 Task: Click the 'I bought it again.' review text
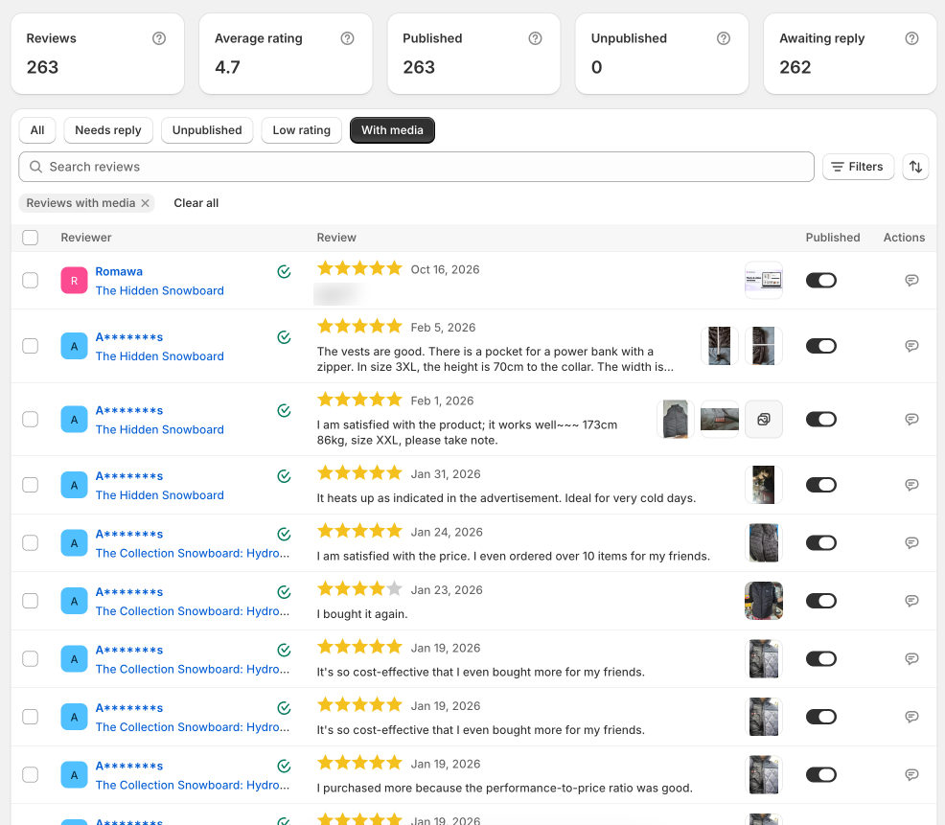pos(362,615)
